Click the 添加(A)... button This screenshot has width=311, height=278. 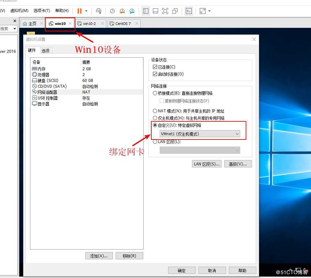coord(99,256)
